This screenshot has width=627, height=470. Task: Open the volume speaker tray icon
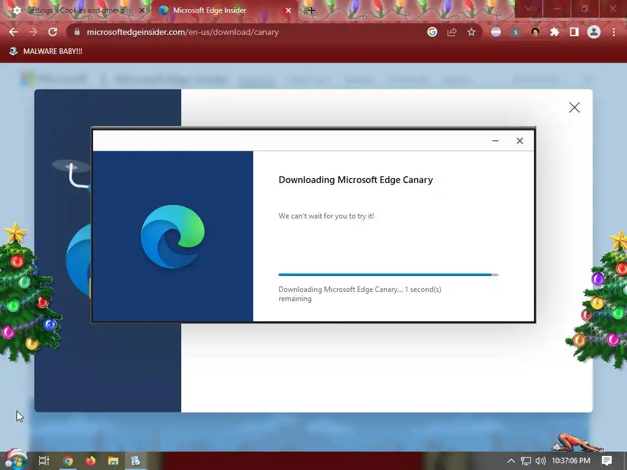pos(540,461)
